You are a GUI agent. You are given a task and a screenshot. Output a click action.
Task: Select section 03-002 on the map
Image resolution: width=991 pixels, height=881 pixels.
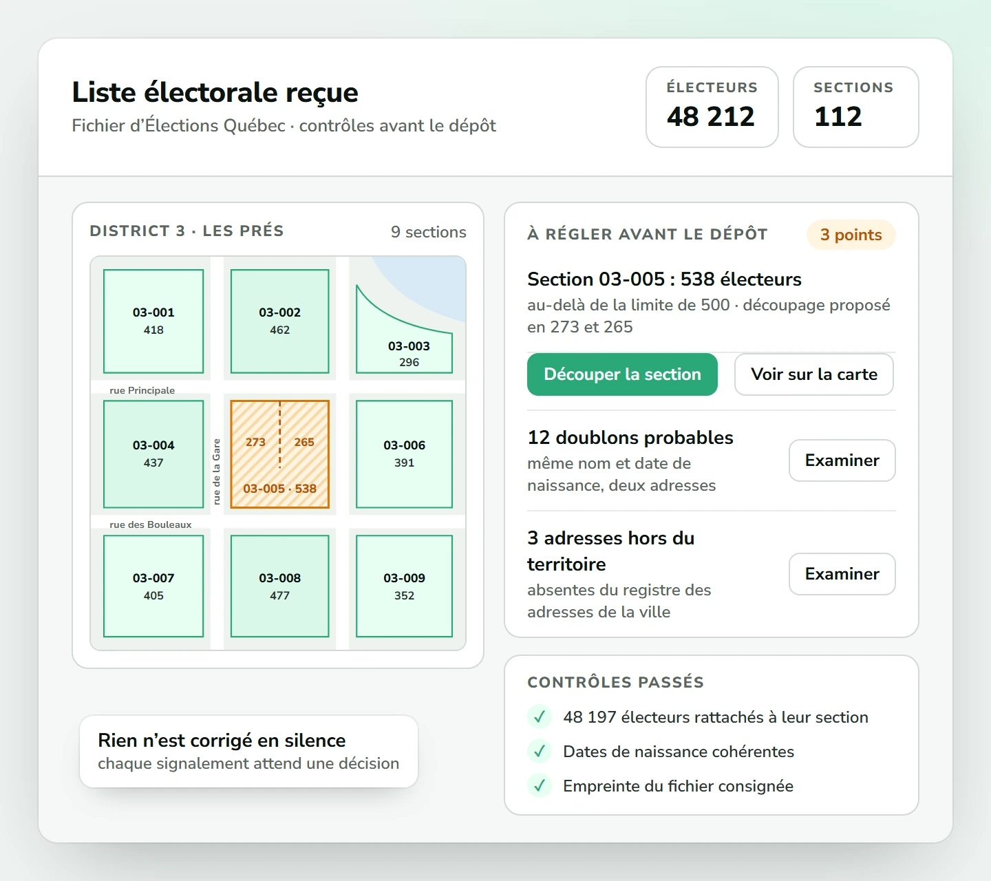click(279, 321)
